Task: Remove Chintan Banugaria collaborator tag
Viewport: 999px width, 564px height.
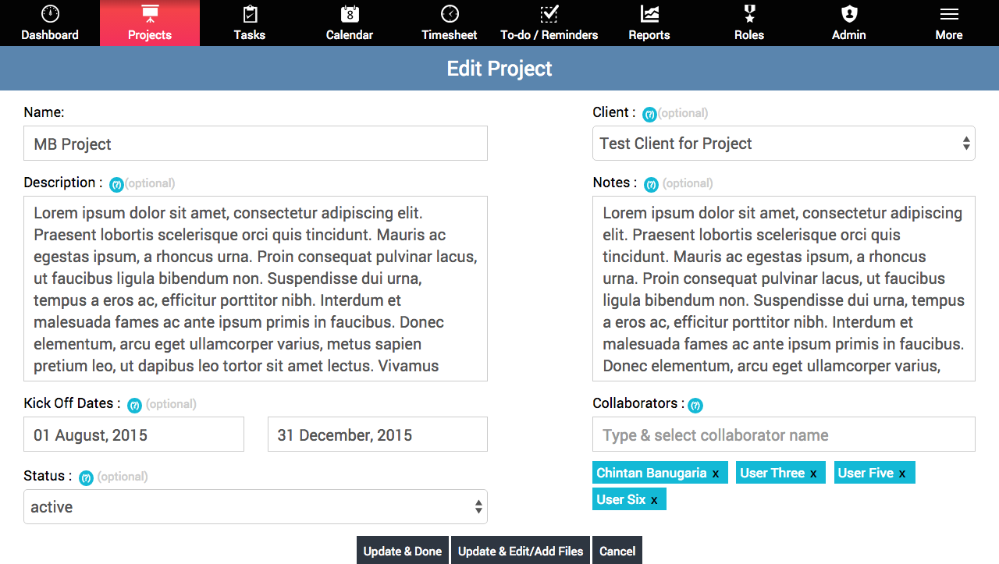Action: tap(716, 474)
